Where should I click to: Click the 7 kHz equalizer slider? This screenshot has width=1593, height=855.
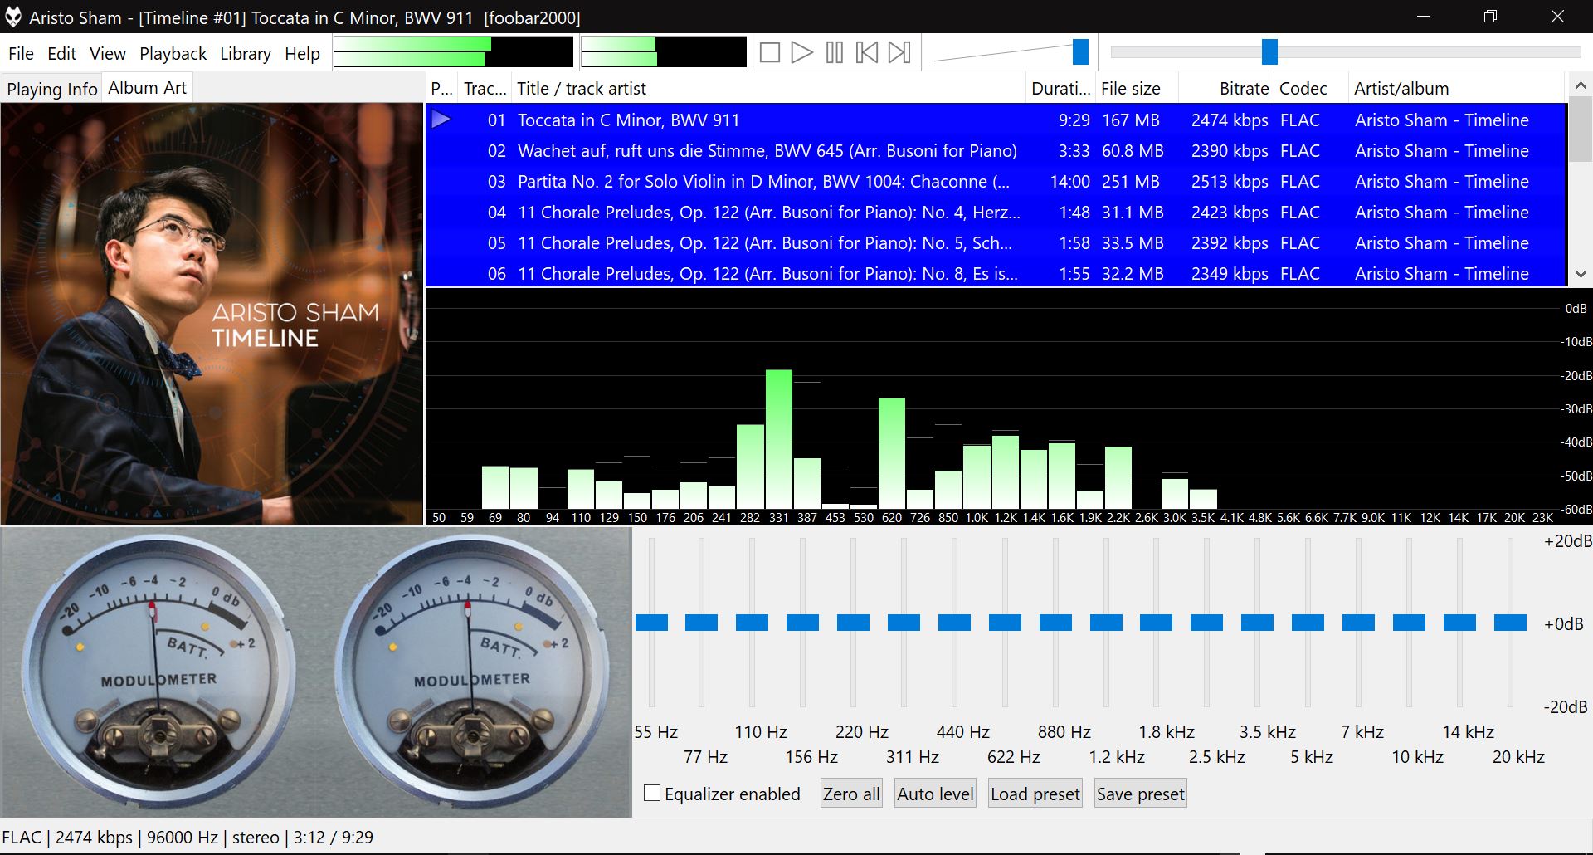1359,623
